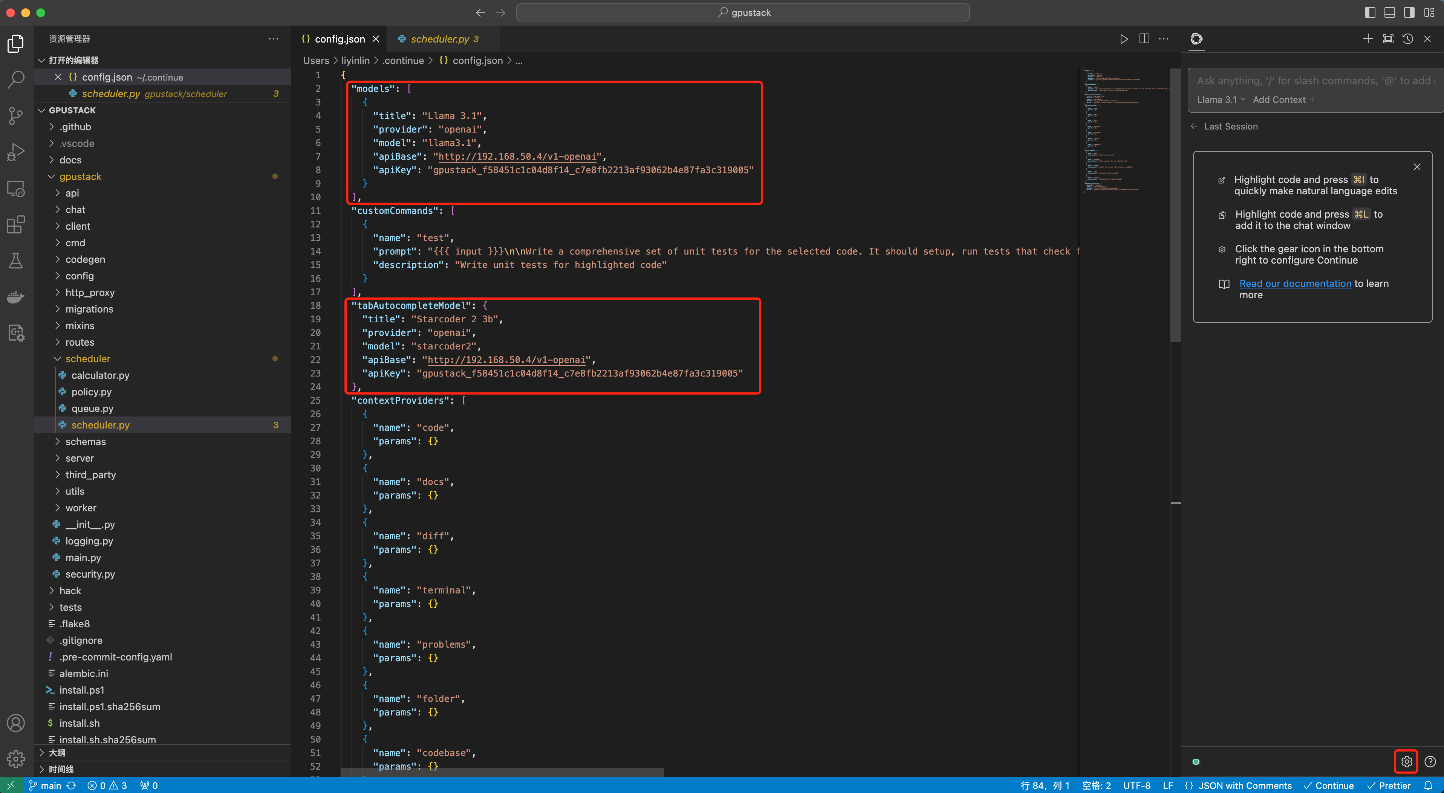
Task: Open the Extensions view in activity bar
Action: tap(16, 224)
